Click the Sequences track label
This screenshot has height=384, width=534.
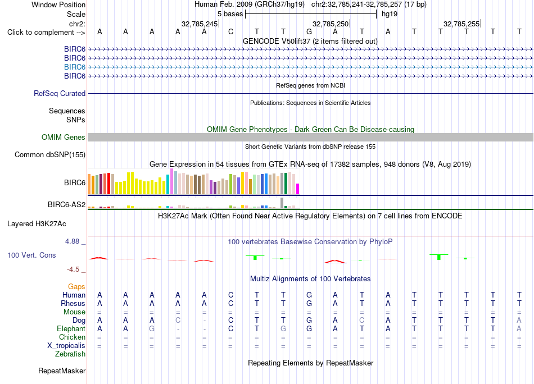(x=67, y=111)
